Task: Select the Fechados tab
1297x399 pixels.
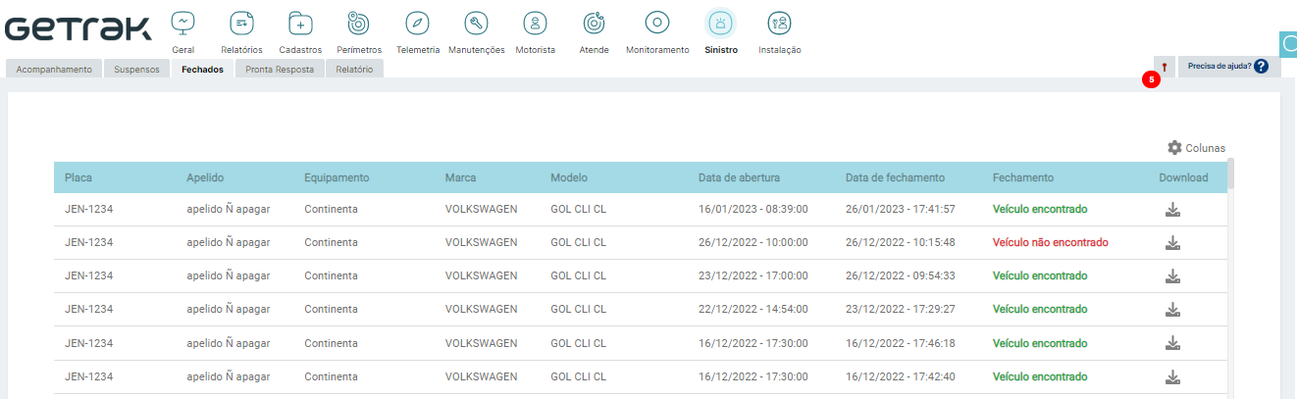Action: 202,70
